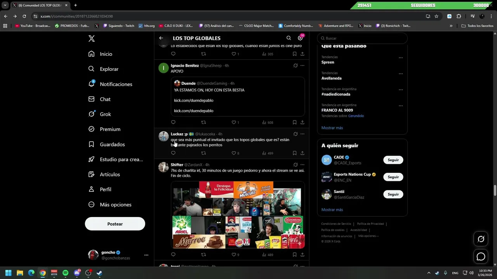The height and width of the screenshot is (279, 497).
Task: Repost the Luckaz :p post
Action: click(203, 153)
